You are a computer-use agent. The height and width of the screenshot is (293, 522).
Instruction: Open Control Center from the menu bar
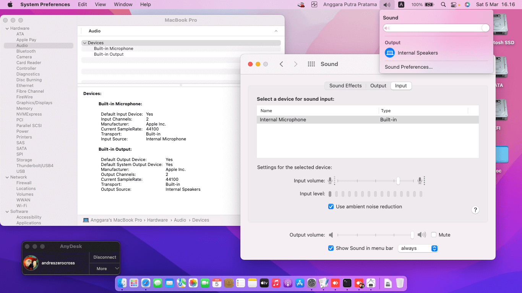(454, 5)
